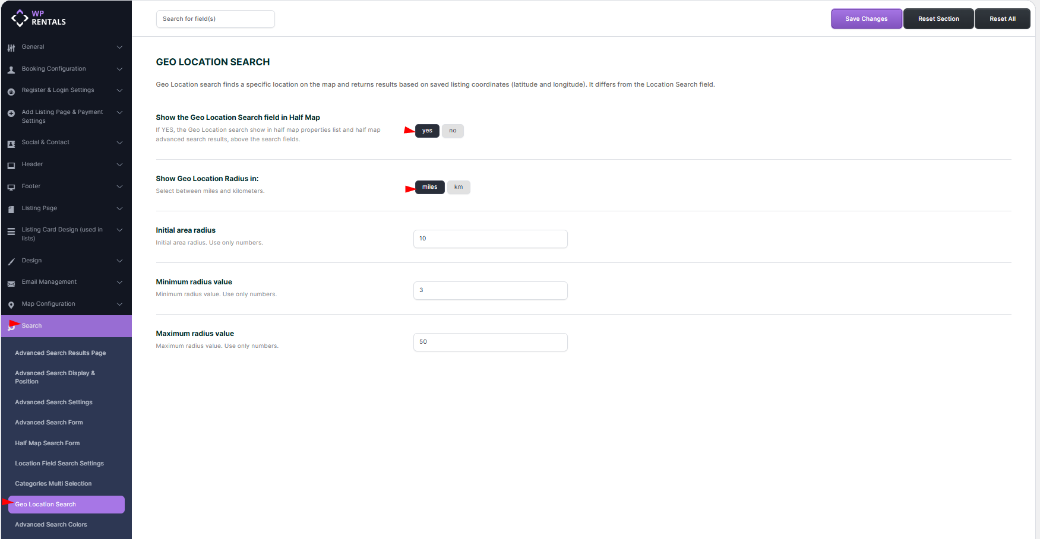Set Half Map geo search to no

[453, 131]
